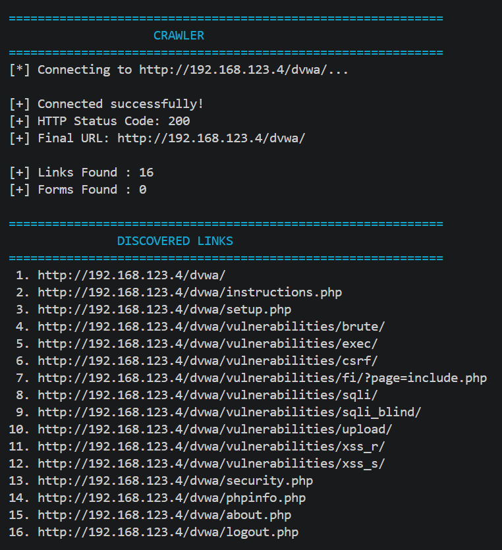Open the vulnerabilities/sqli_blind/ link
Screen dimensions: 502x550
pos(229,412)
